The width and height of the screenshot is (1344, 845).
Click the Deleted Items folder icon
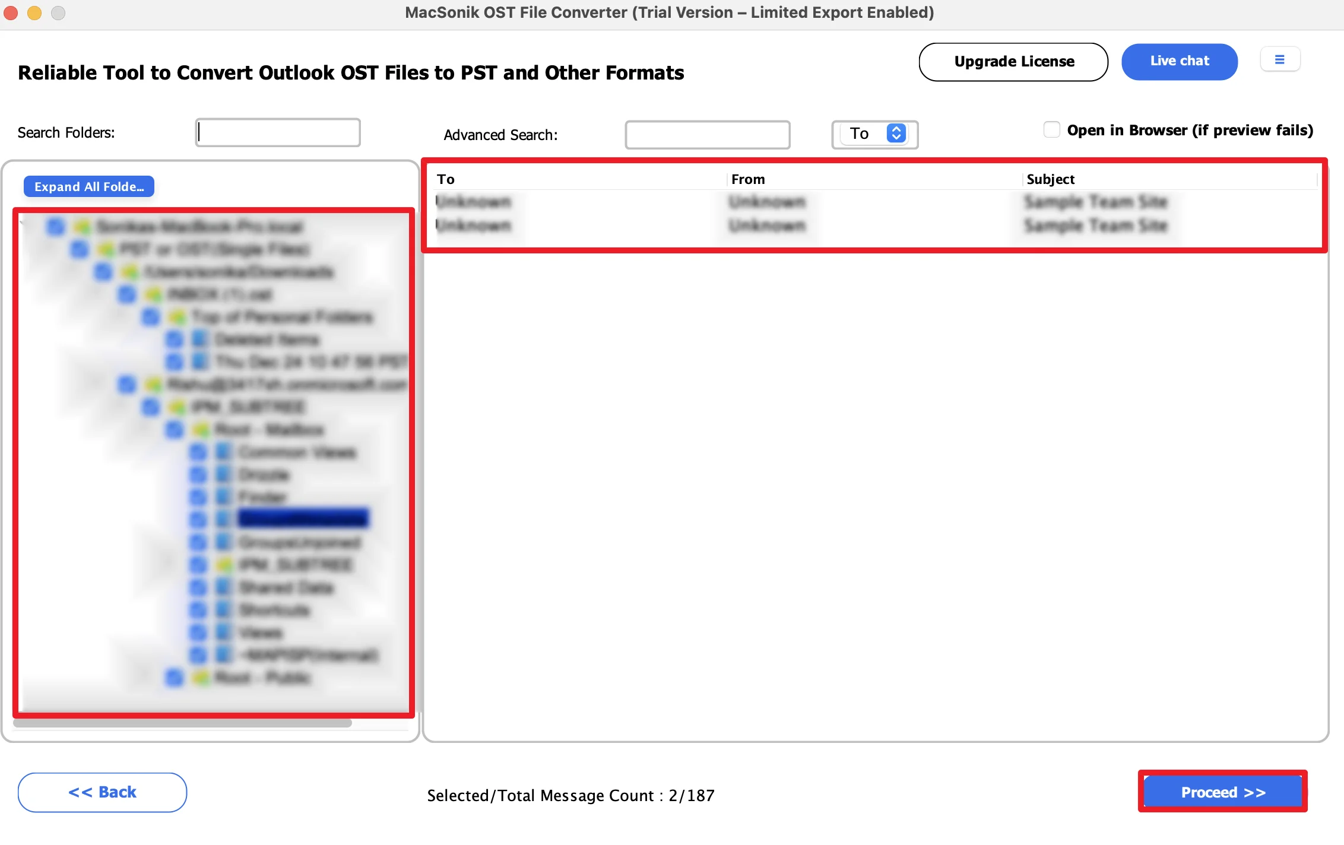click(x=200, y=339)
